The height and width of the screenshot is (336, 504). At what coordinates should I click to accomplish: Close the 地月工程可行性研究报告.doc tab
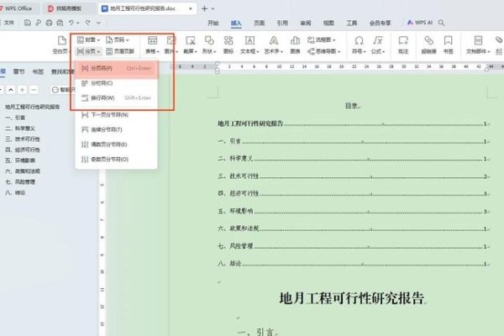191,8
